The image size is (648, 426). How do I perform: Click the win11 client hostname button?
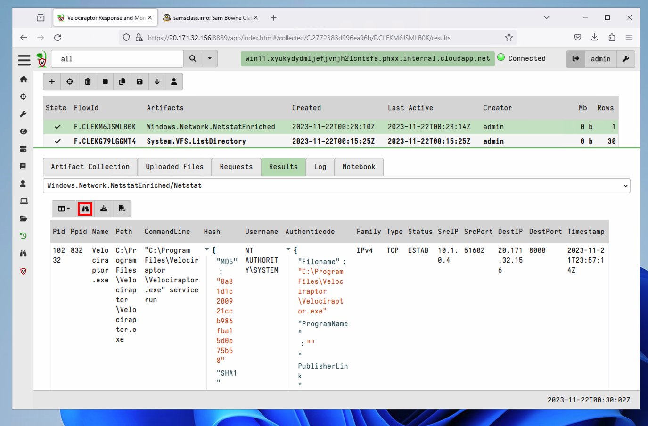367,59
